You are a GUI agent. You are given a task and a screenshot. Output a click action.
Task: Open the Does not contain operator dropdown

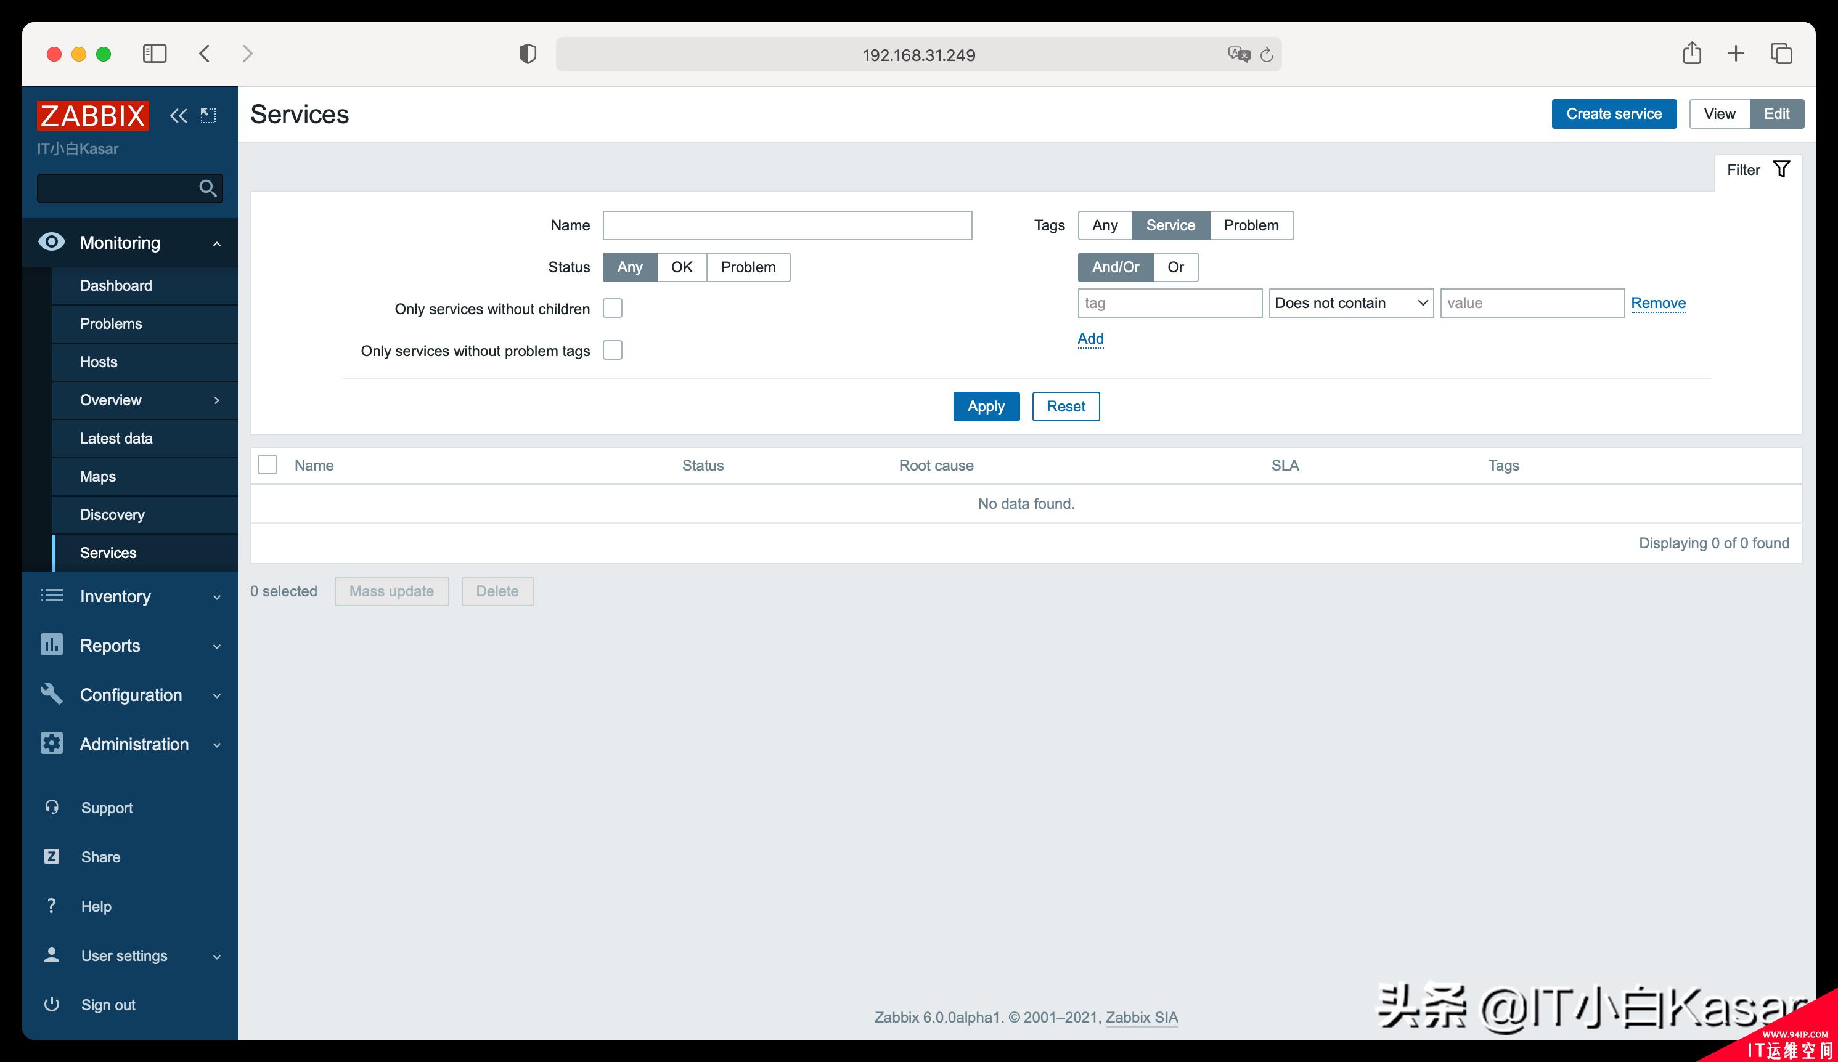click(x=1352, y=302)
